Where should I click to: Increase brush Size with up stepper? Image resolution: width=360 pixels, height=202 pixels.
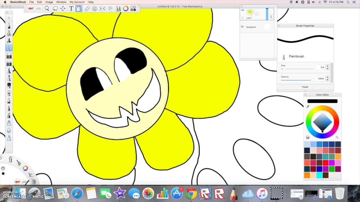(327, 66)
